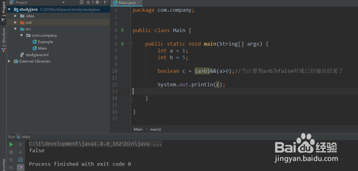Select External Libraries row
The image size is (358, 171).
tap(58, 61)
